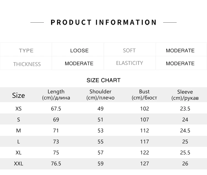This screenshot has width=207, height=175.
Task: Click the PRODUCT INFORMATION heading
Action: tap(104, 22)
